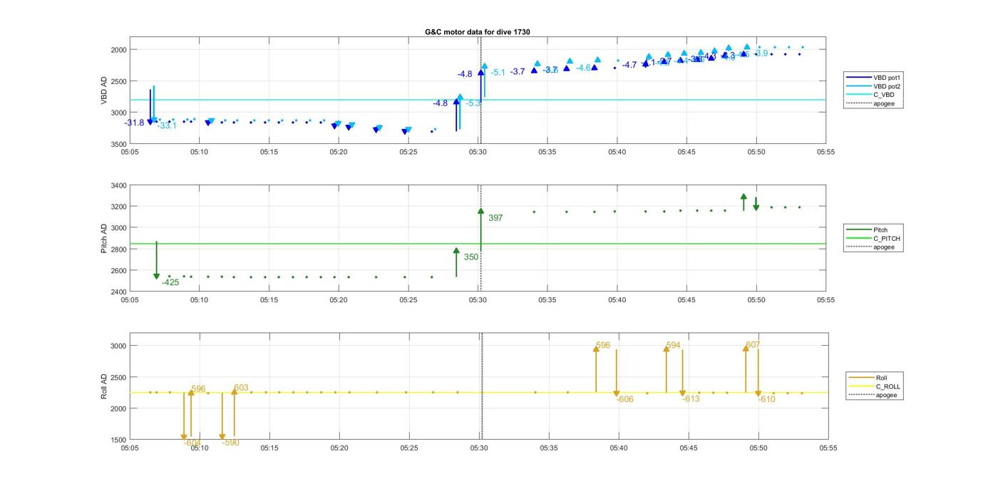Click the '-613' roll data label
Image resolution: width=998 pixels, height=494 pixels.
point(691,399)
